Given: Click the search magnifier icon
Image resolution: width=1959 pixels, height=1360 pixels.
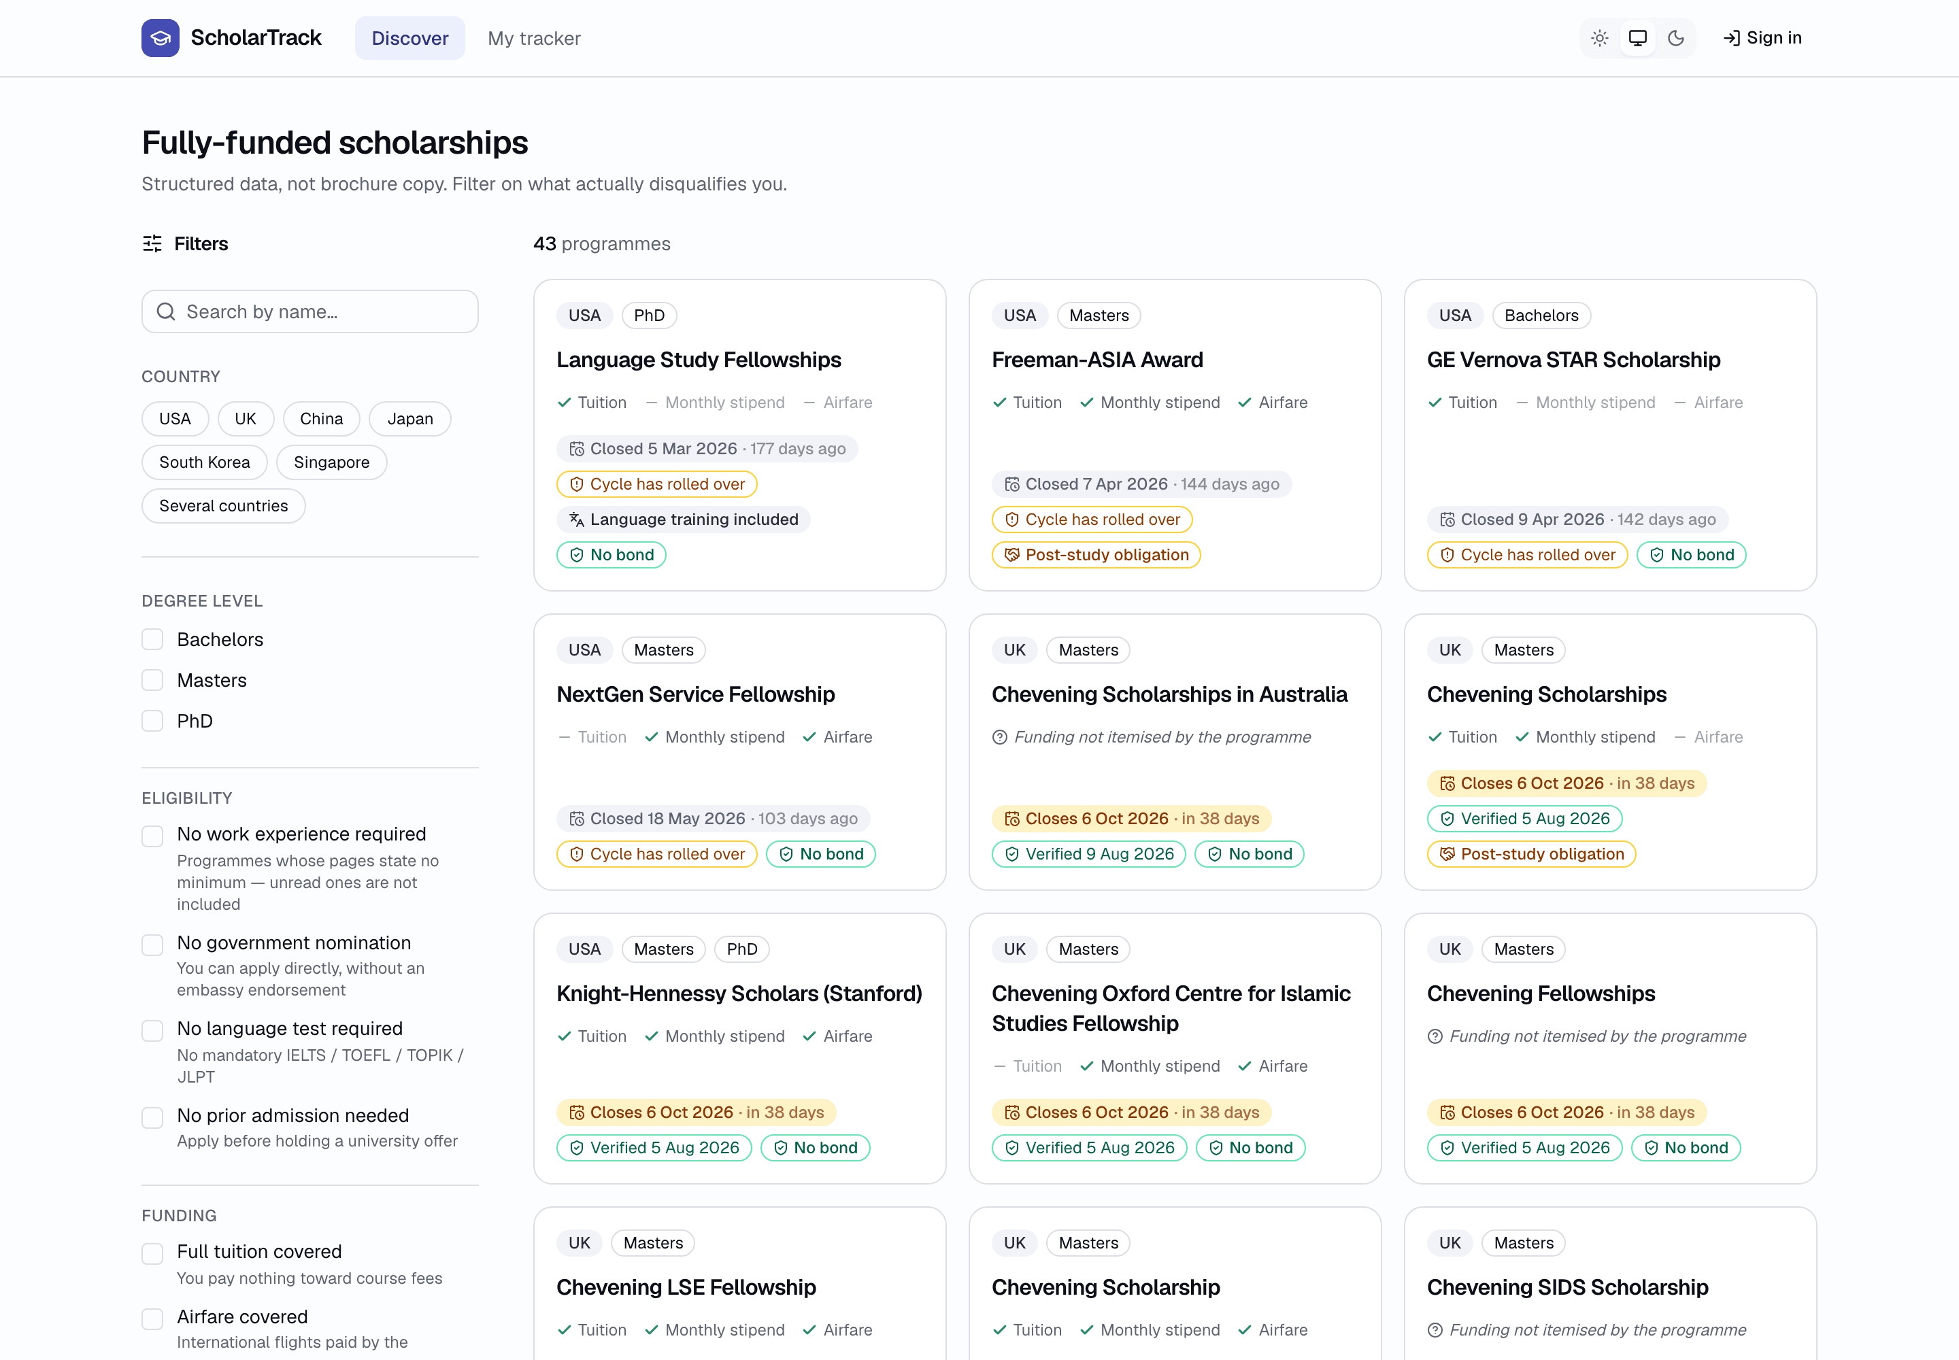Looking at the screenshot, I should 166,312.
